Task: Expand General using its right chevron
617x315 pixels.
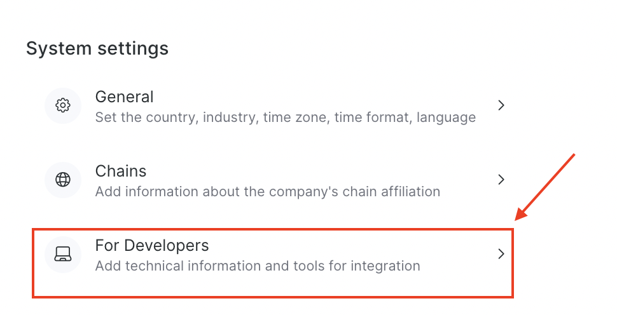Action: pos(501,105)
